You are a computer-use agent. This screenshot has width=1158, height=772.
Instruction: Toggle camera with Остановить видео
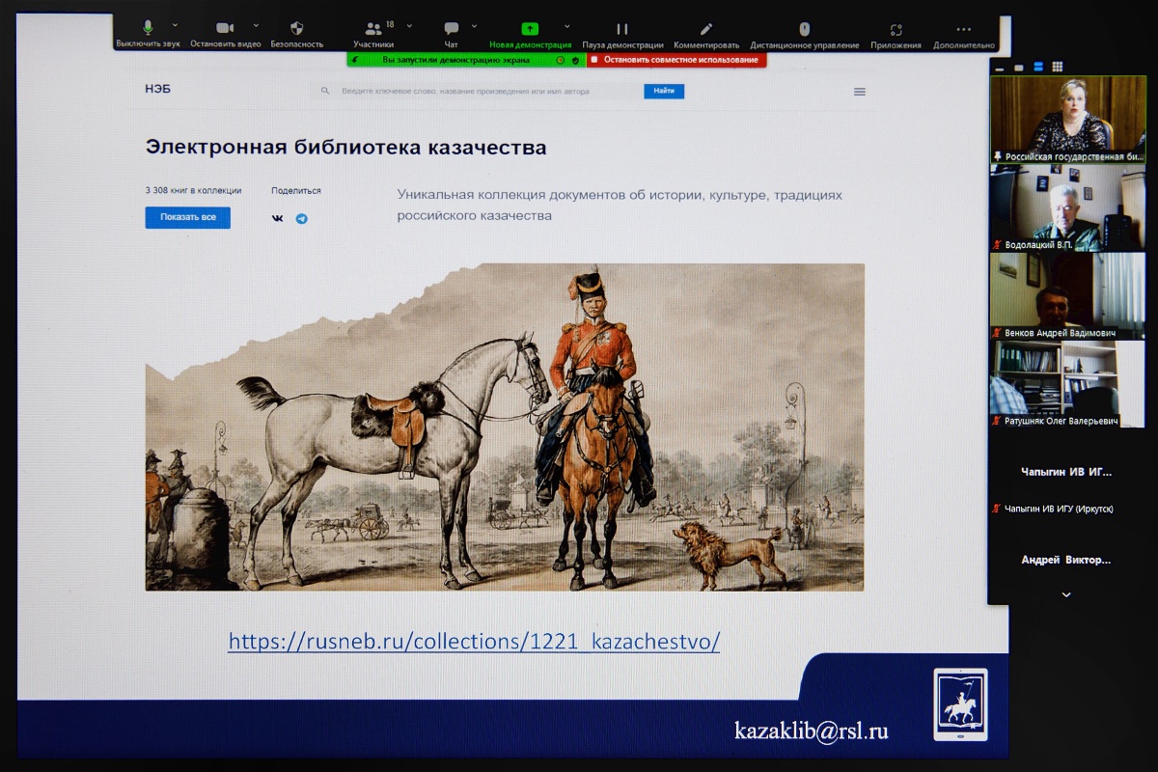tap(225, 29)
